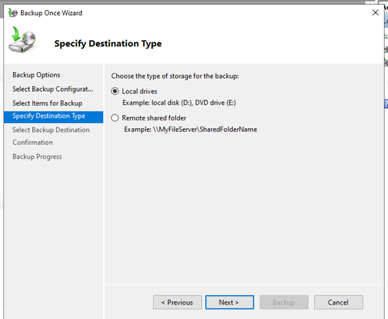The image size is (388, 319).
Task: Click the greyed-out Backup button
Action: point(284,302)
